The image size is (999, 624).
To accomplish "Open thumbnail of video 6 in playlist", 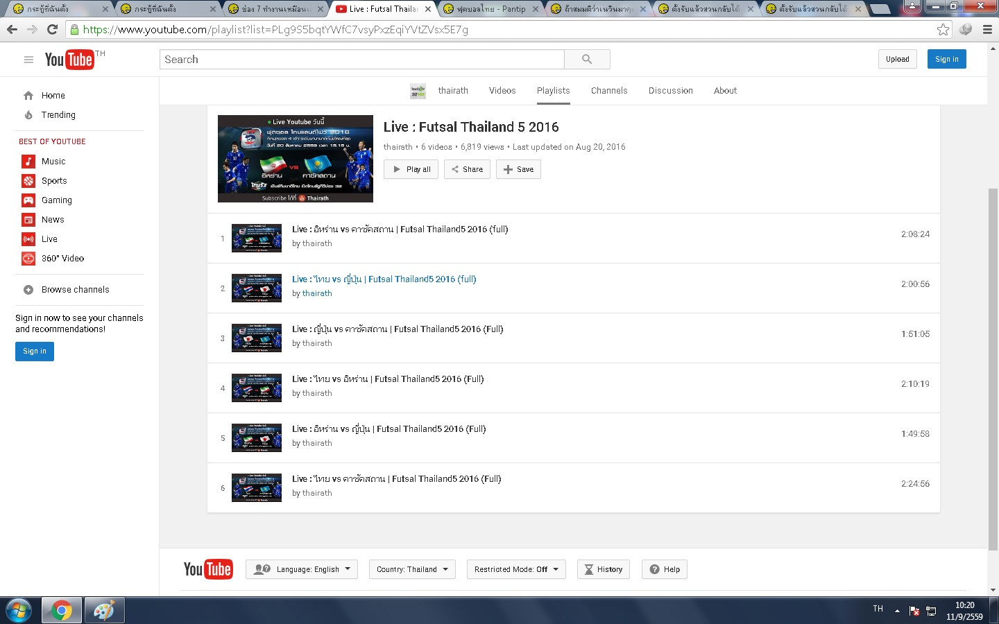I will pyautogui.click(x=257, y=487).
